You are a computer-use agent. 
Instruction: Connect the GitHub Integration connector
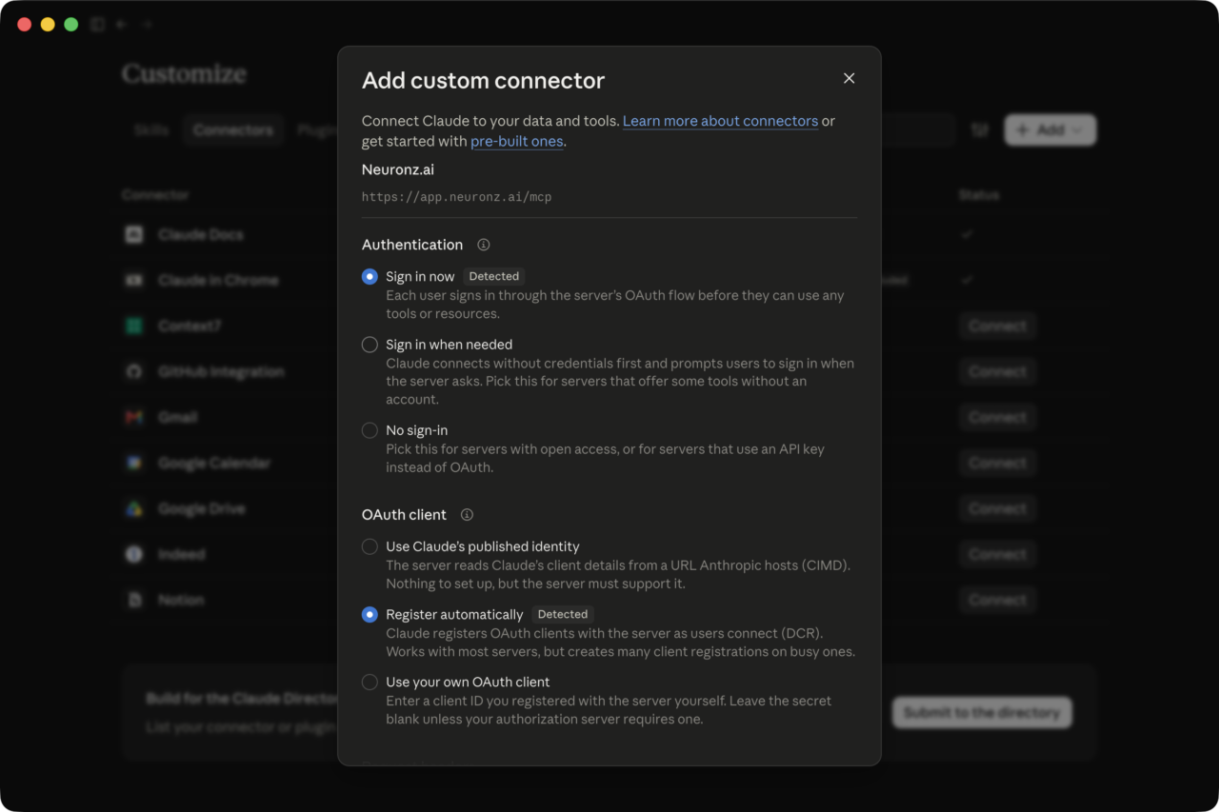[997, 371]
